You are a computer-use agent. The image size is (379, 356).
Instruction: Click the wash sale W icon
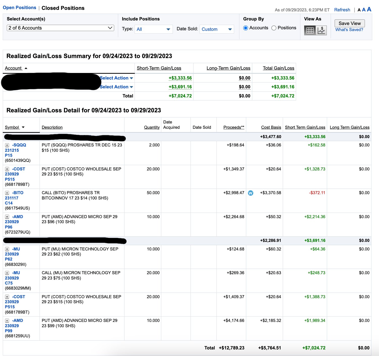pyautogui.click(x=250, y=193)
